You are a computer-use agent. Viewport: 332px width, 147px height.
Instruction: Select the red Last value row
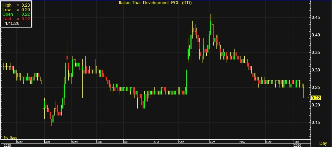[16, 19]
